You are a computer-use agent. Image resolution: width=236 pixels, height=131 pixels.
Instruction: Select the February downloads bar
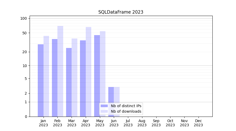pos(60,71)
